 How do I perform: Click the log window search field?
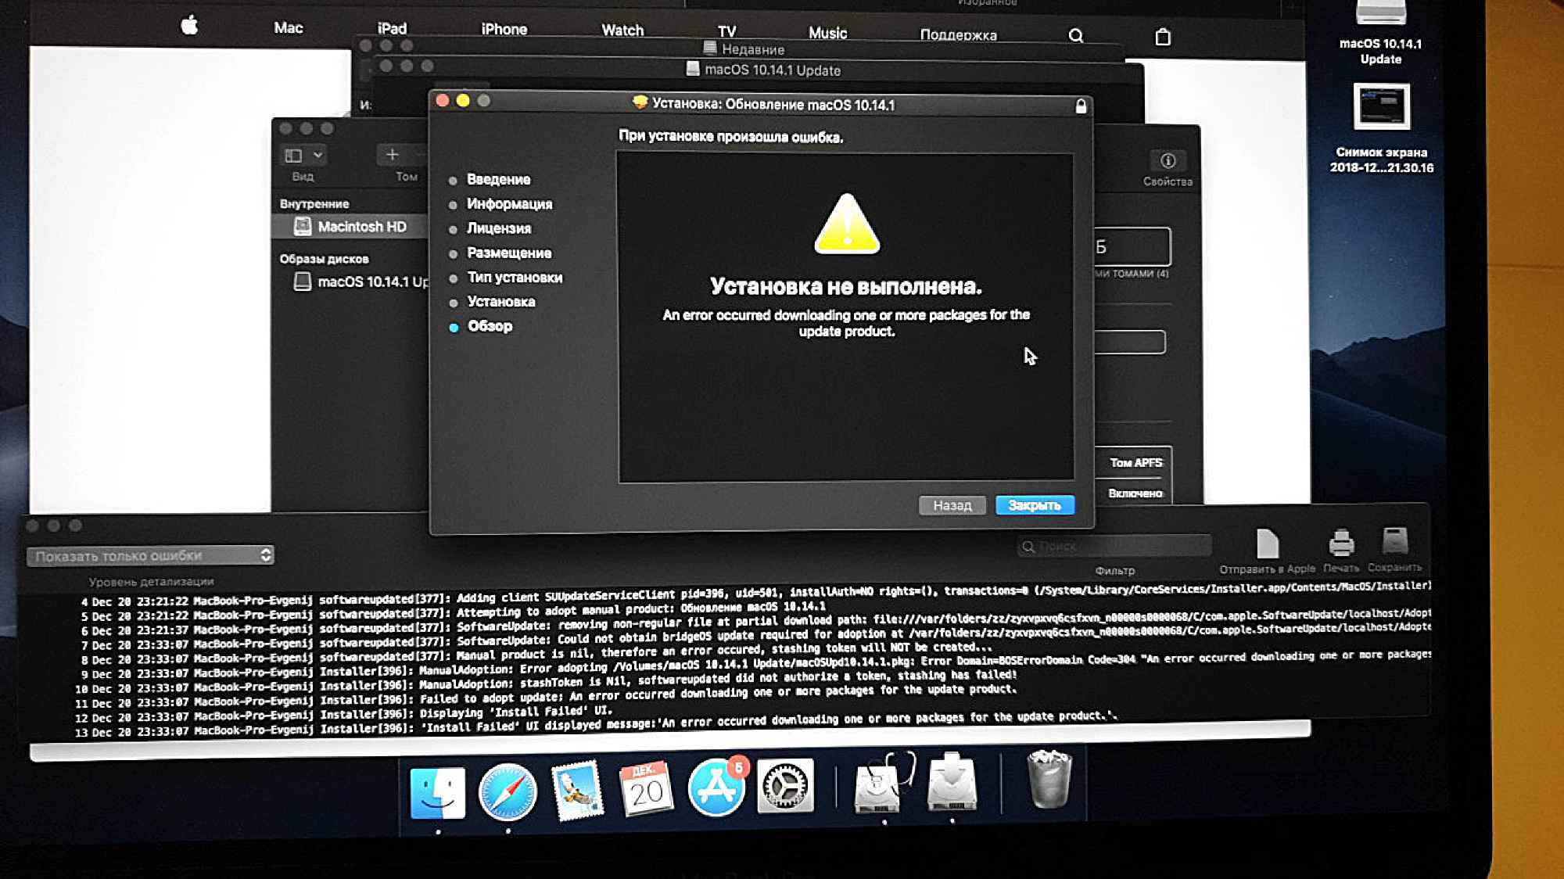[1114, 546]
